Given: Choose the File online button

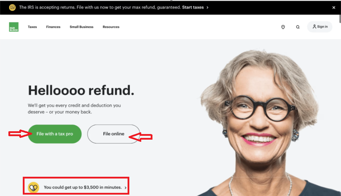Looking at the screenshot, I should (x=114, y=134).
